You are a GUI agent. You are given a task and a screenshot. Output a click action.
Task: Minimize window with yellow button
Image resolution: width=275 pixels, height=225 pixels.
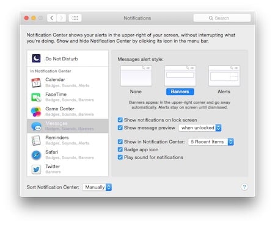(34, 18)
